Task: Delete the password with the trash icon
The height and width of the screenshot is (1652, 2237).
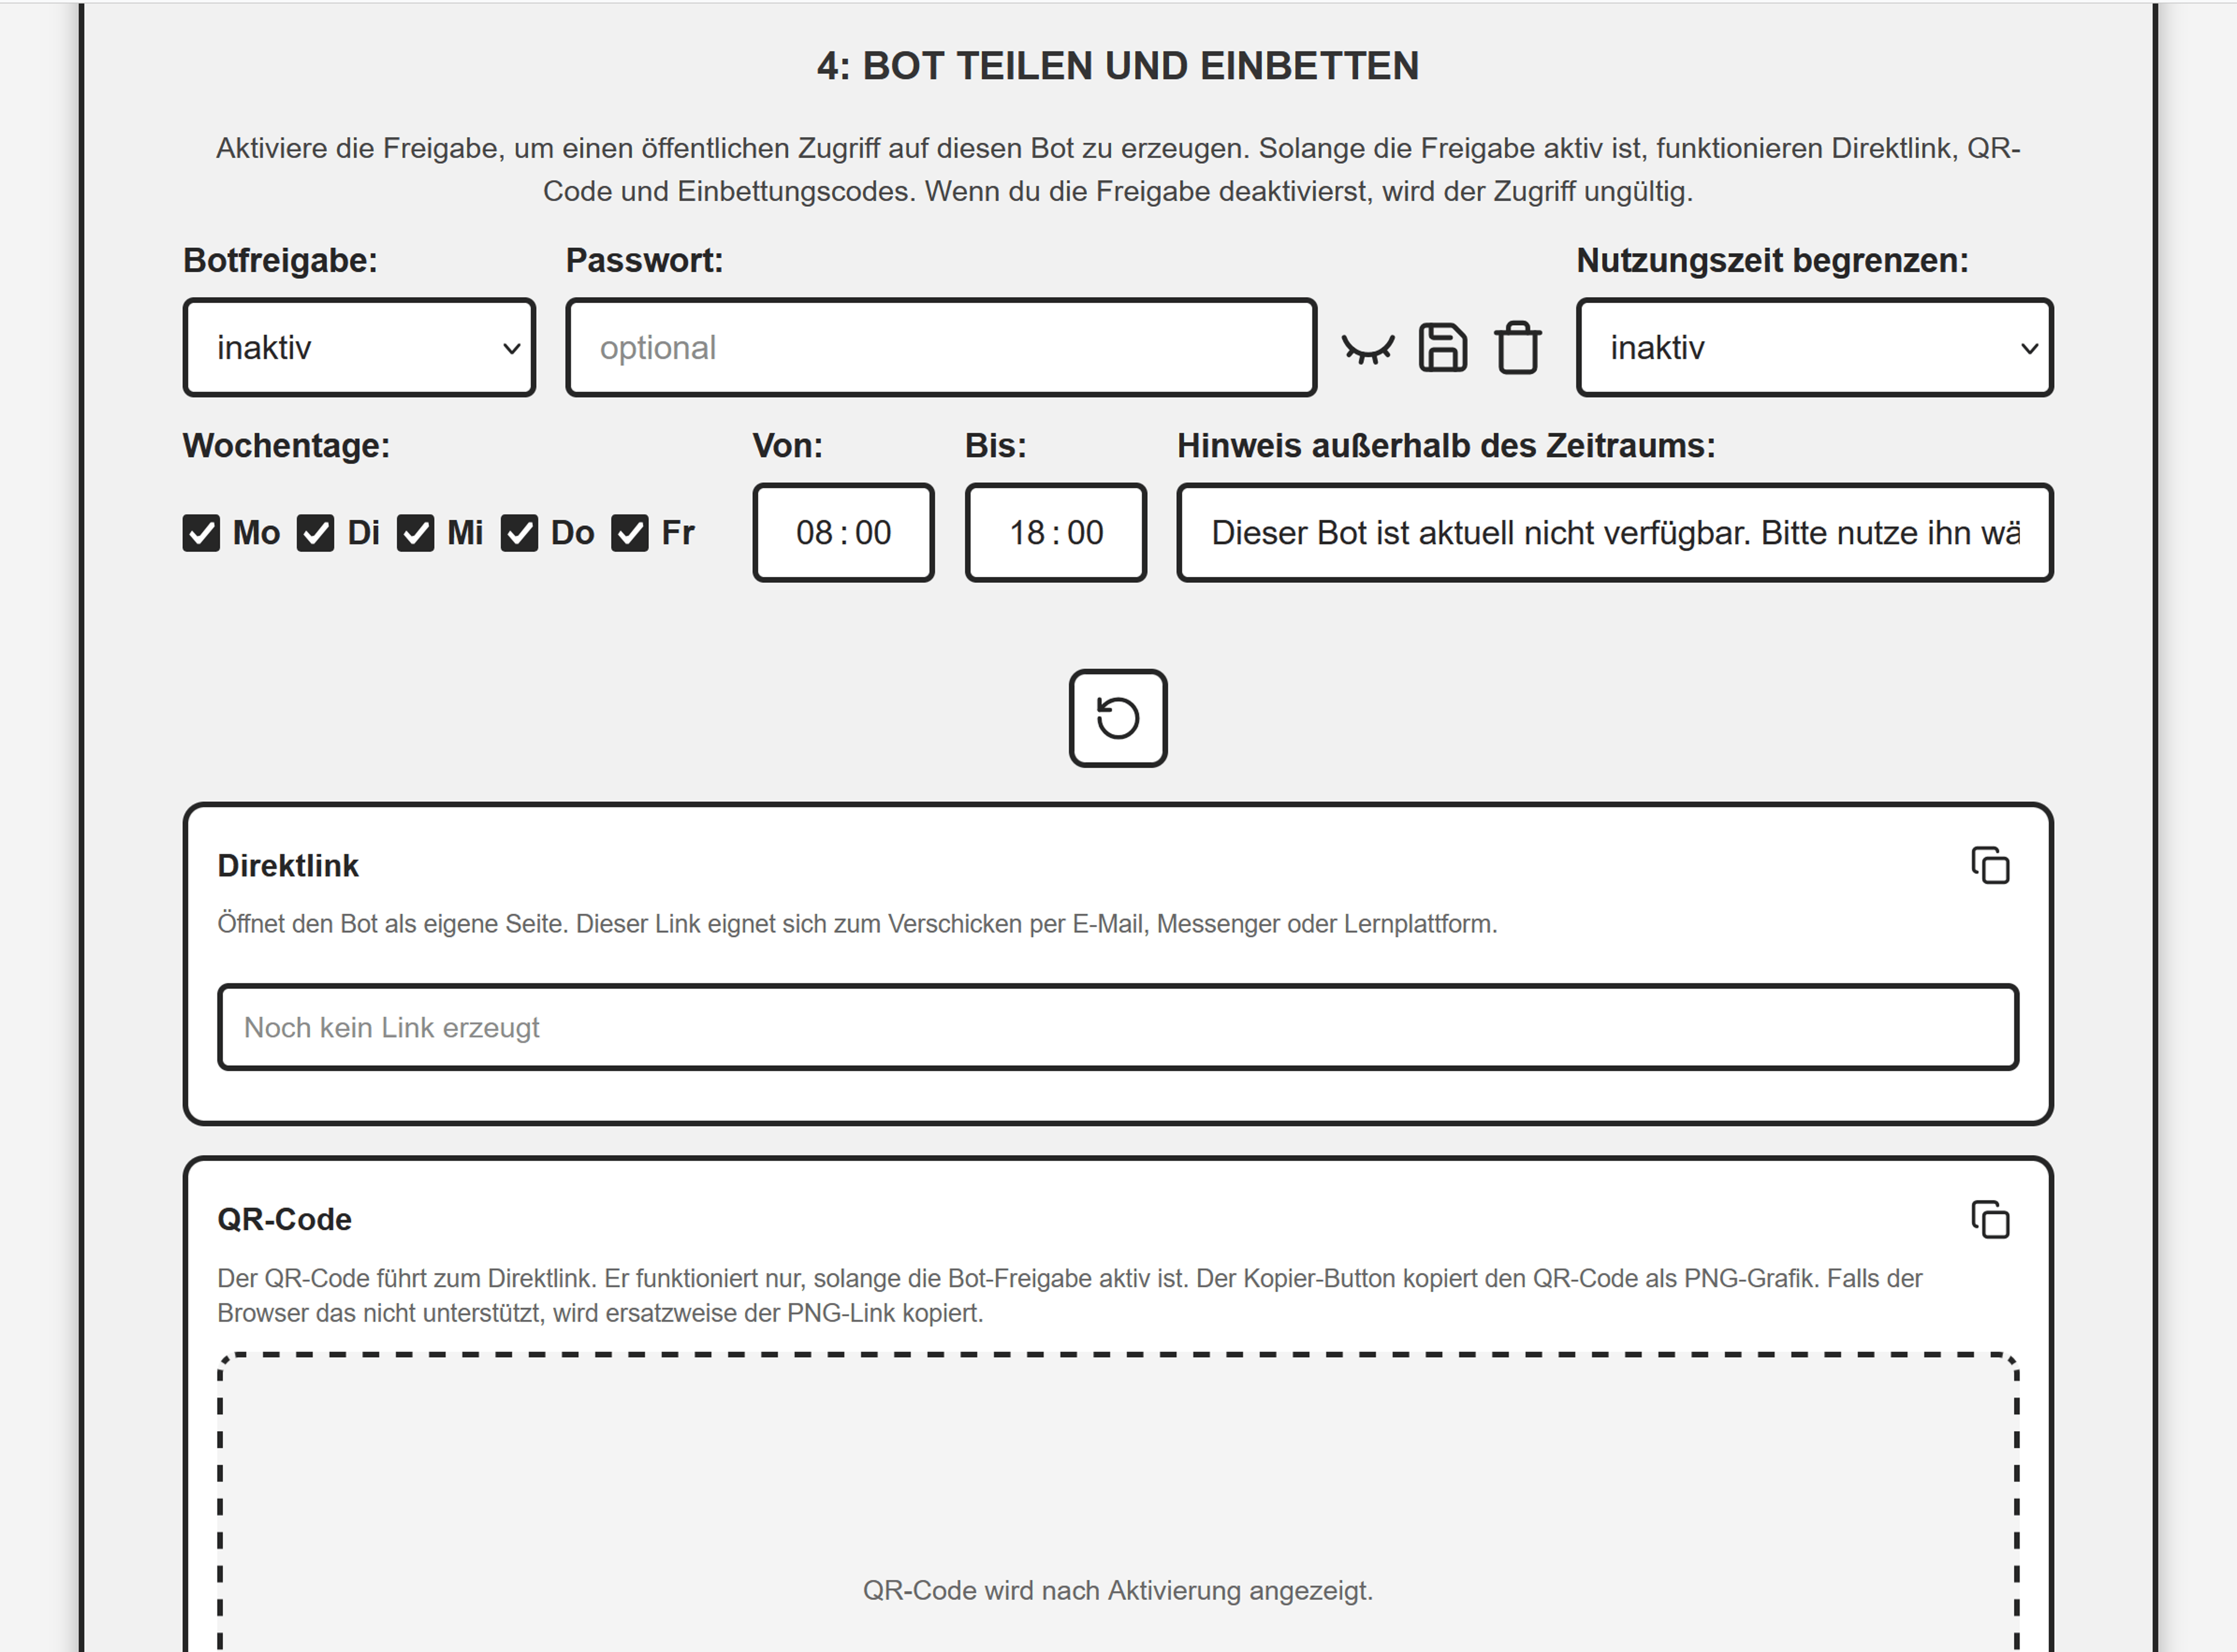Action: (1518, 348)
